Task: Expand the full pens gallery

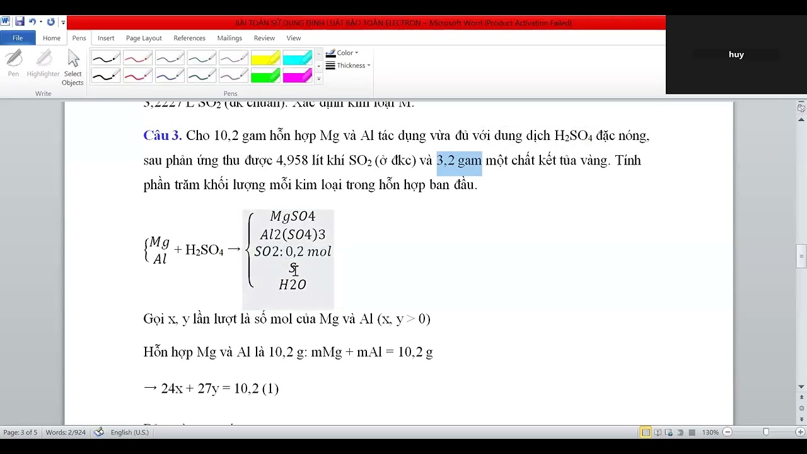Action: coord(318,79)
